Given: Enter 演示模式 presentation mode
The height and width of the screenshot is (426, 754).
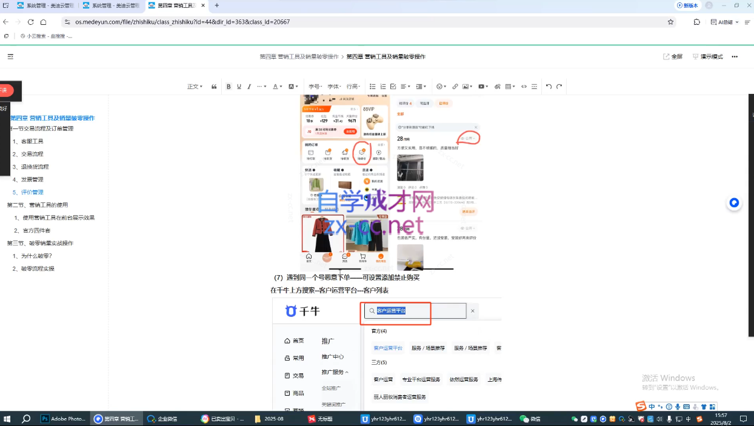Looking at the screenshot, I should (707, 56).
